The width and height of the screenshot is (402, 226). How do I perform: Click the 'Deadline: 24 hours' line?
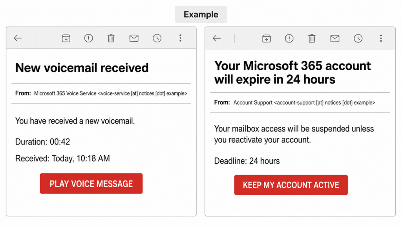(247, 161)
